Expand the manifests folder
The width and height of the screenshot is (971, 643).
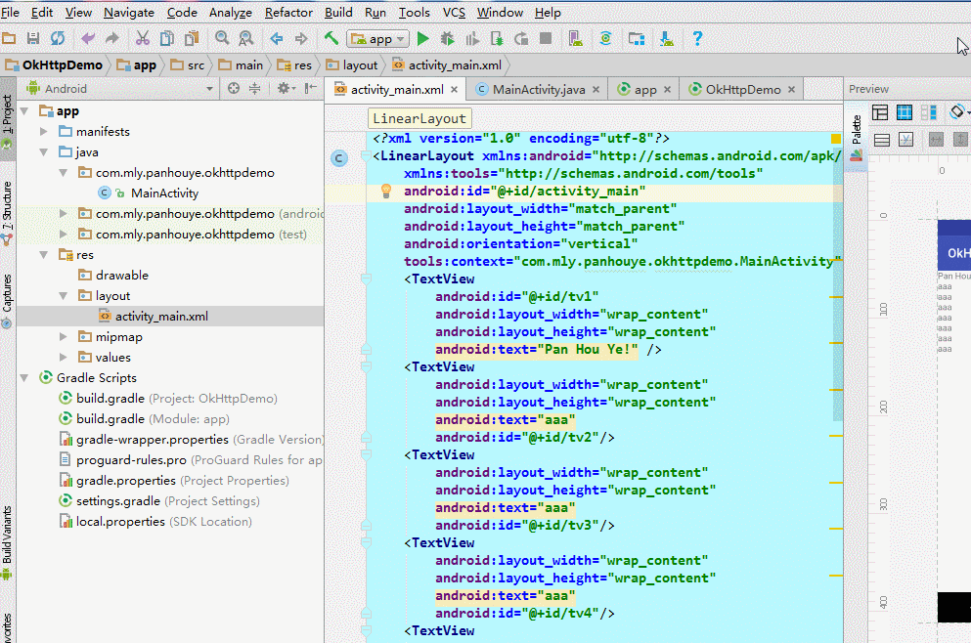pos(43,132)
